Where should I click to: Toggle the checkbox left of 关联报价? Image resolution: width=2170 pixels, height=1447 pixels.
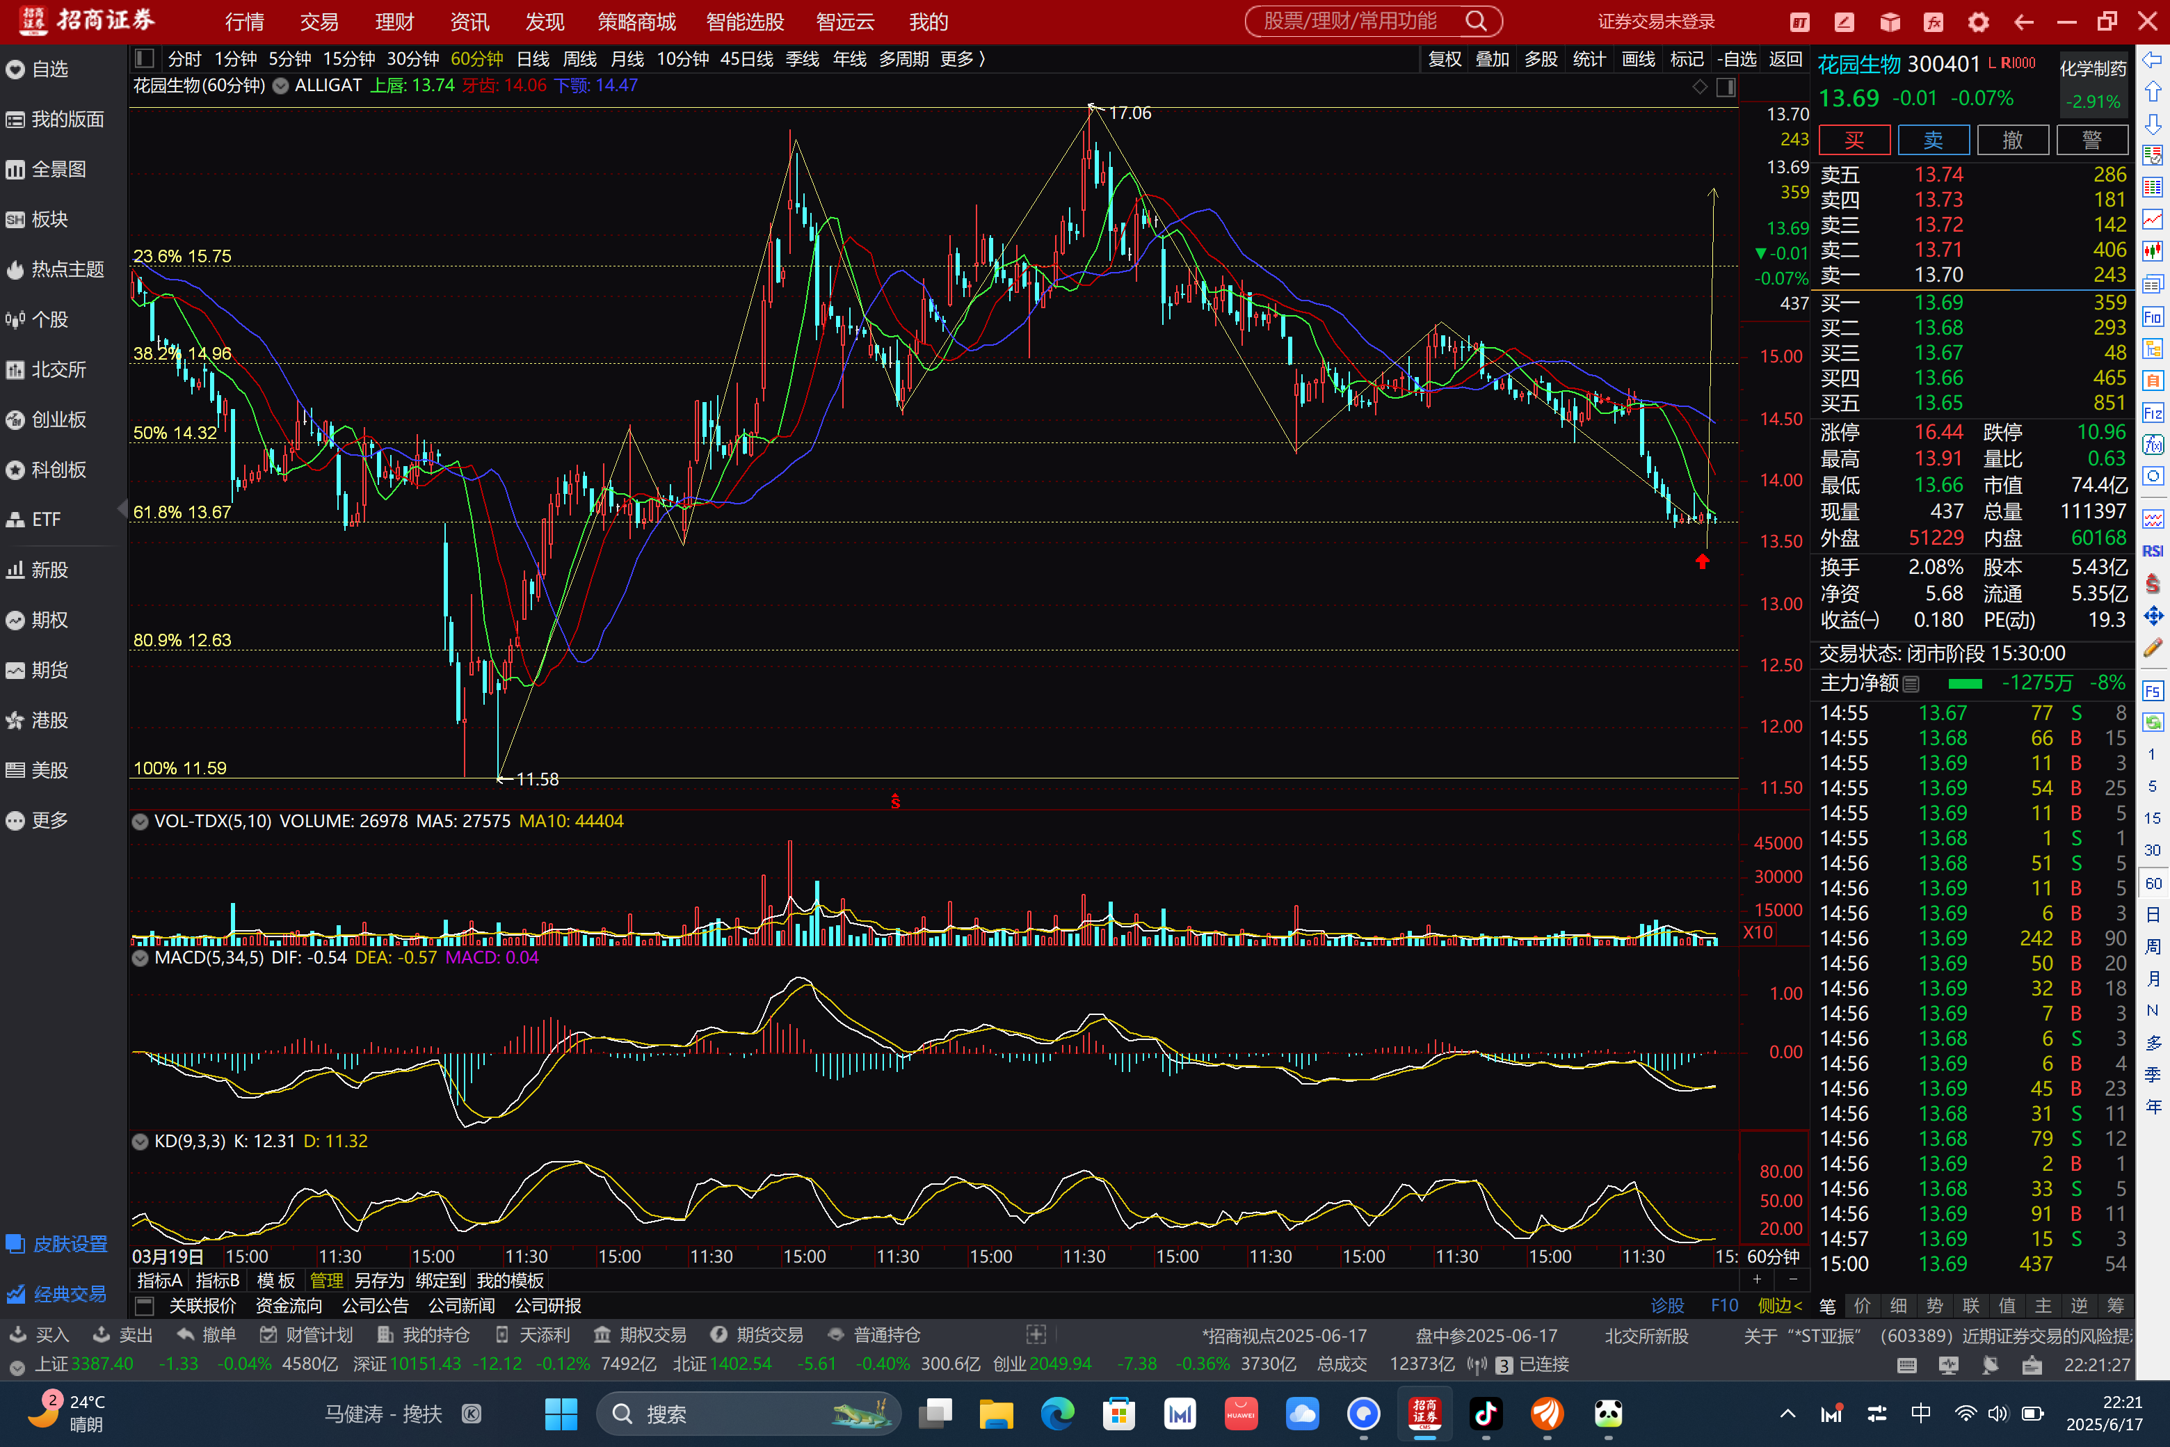pos(144,1306)
